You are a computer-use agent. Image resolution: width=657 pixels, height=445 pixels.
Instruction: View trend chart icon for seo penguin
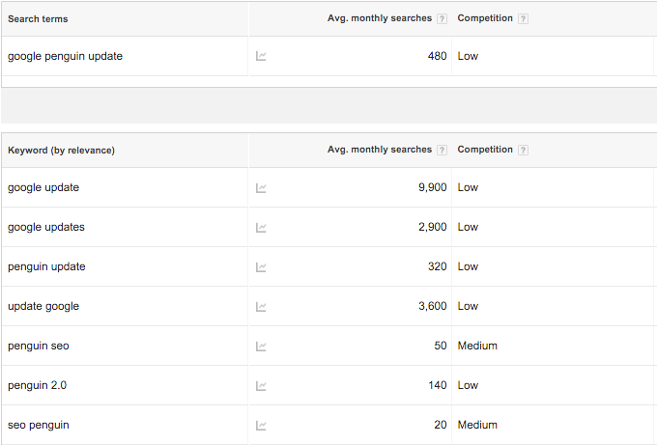pos(261,426)
